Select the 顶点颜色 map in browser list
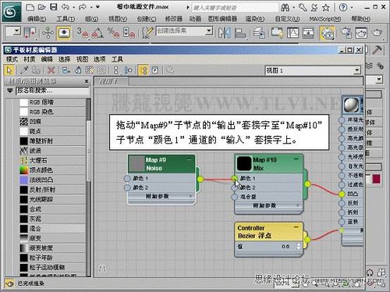This screenshot has width=390, height=292. coord(53,170)
